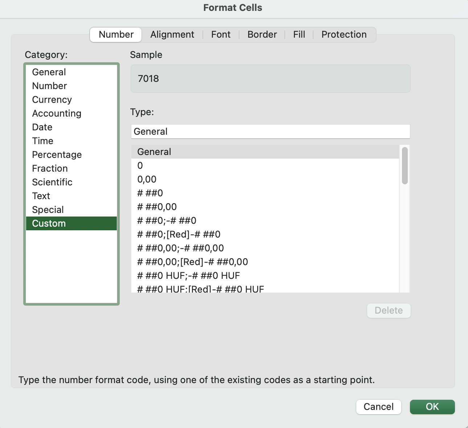Choose the # ##0;[Red]-# ##0 format
This screenshot has width=468, height=428.
click(179, 234)
